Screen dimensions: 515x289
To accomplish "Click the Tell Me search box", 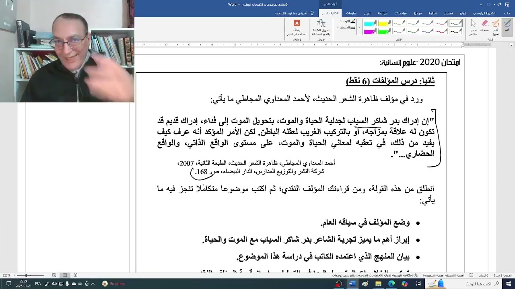I will 294,13.
